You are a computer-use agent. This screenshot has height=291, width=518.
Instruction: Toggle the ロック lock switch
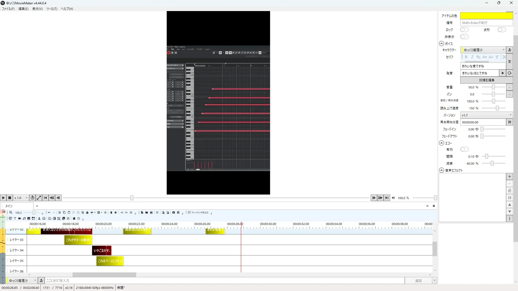pyautogui.click(x=464, y=30)
